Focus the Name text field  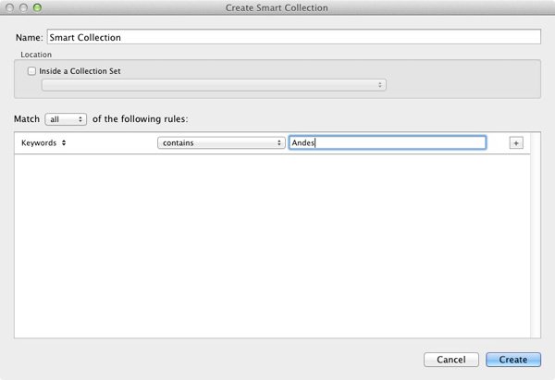294,37
